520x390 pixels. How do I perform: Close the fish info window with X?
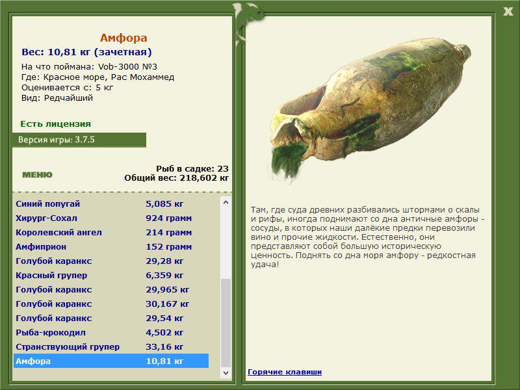pos(508,12)
